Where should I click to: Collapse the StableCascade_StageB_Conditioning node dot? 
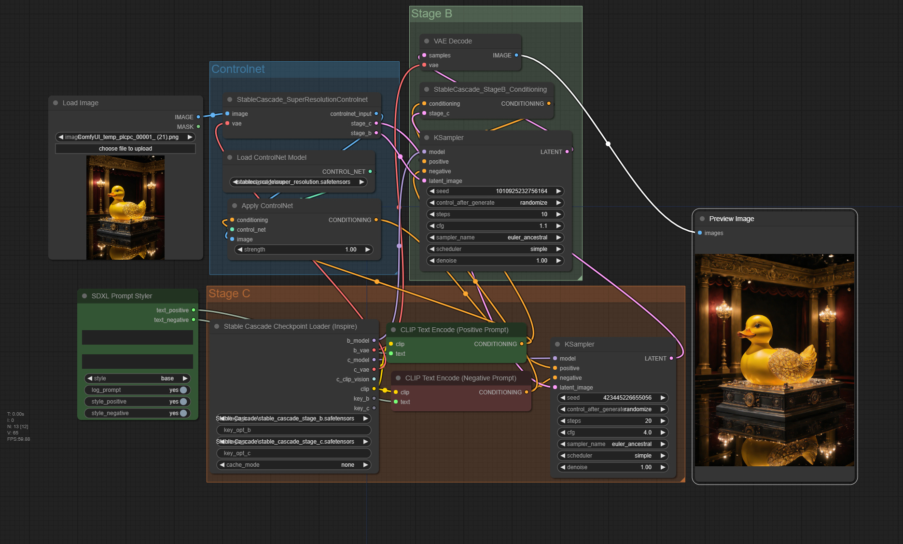[427, 89]
